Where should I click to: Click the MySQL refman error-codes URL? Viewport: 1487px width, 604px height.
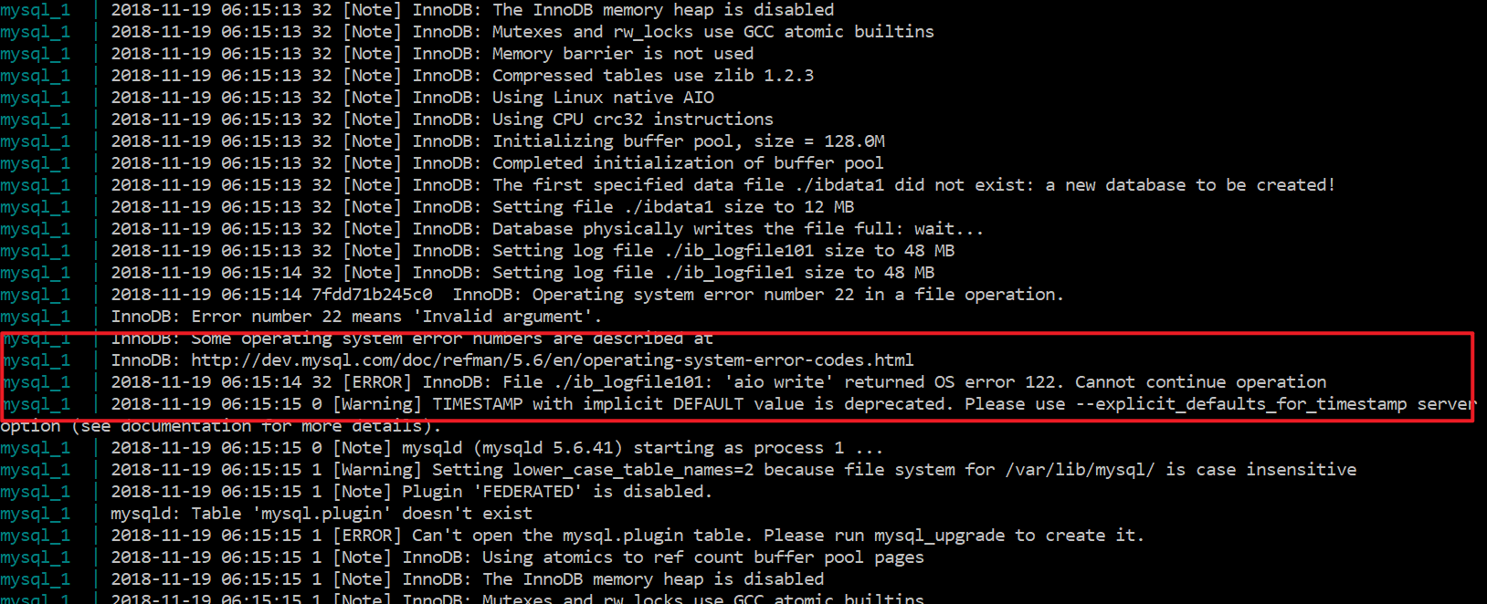click(553, 360)
